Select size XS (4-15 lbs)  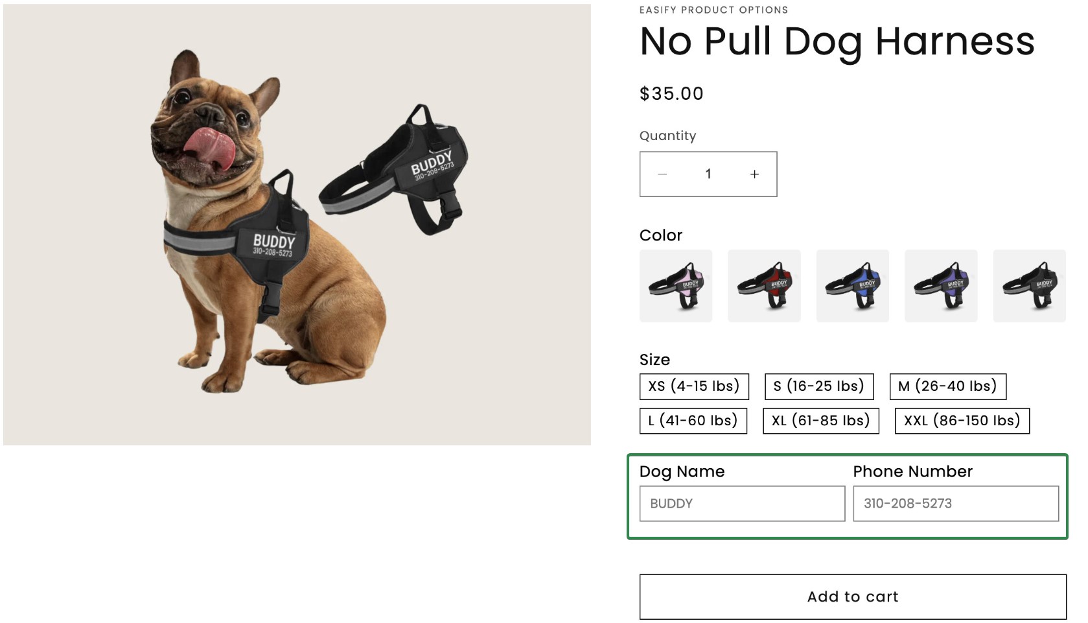693,386
